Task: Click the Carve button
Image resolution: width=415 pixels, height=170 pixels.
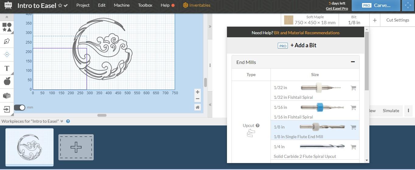Action: 376,5
